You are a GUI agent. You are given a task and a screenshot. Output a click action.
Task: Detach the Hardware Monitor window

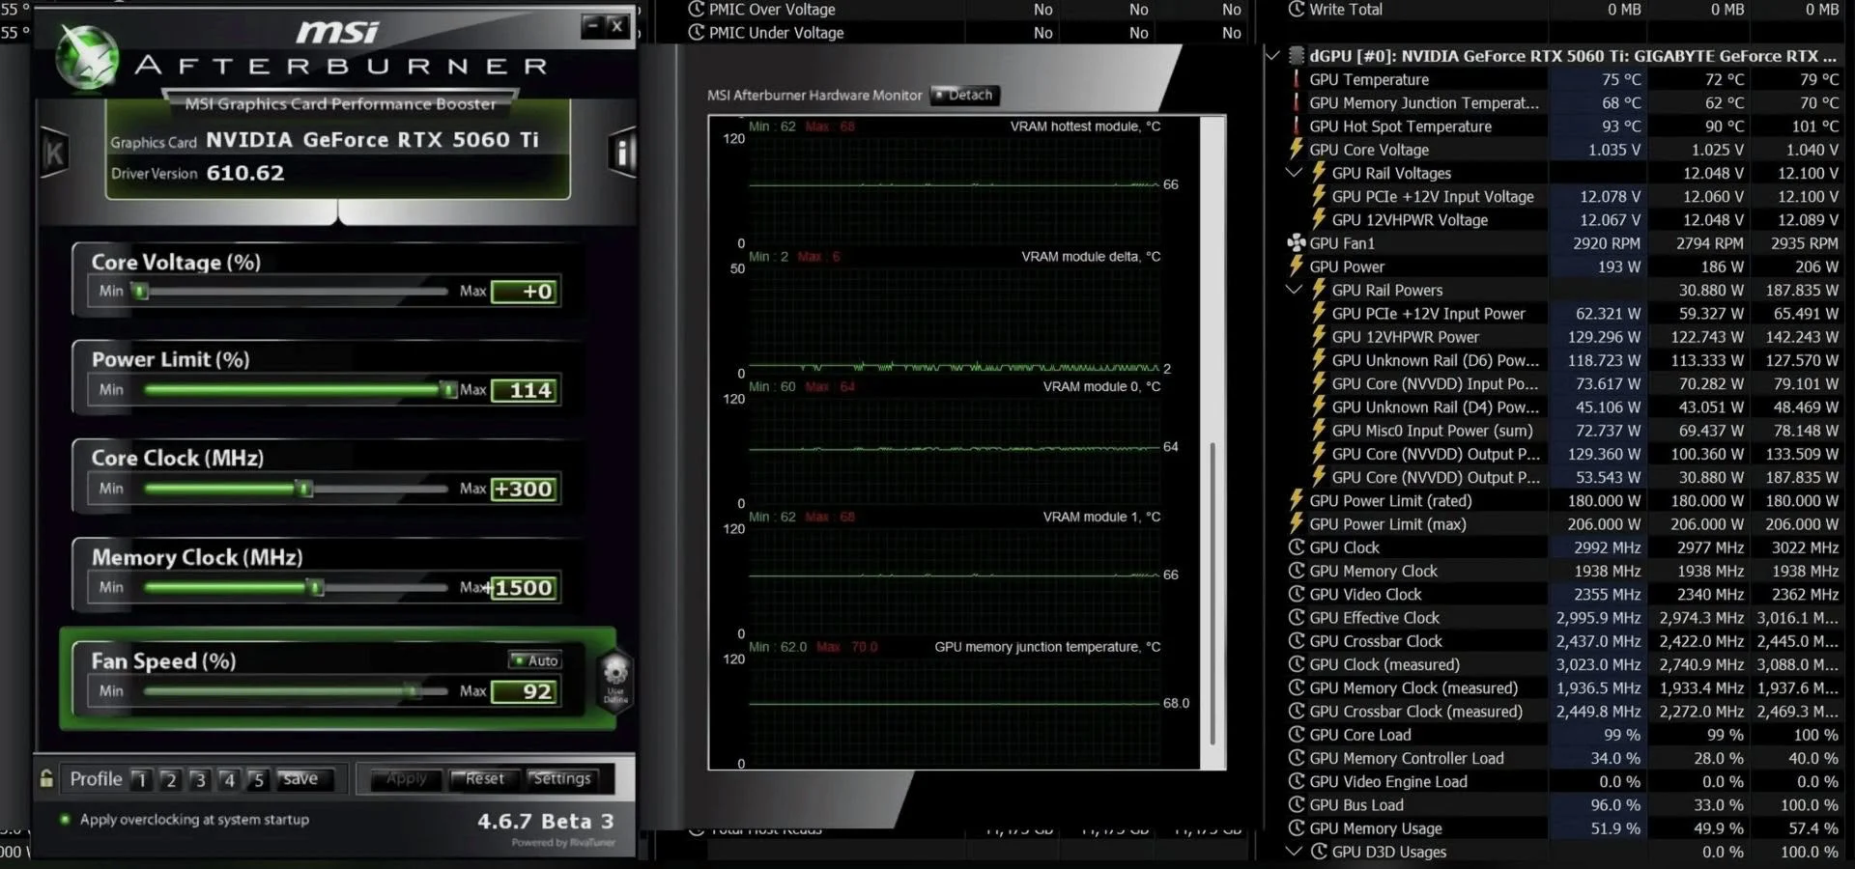coord(964,95)
